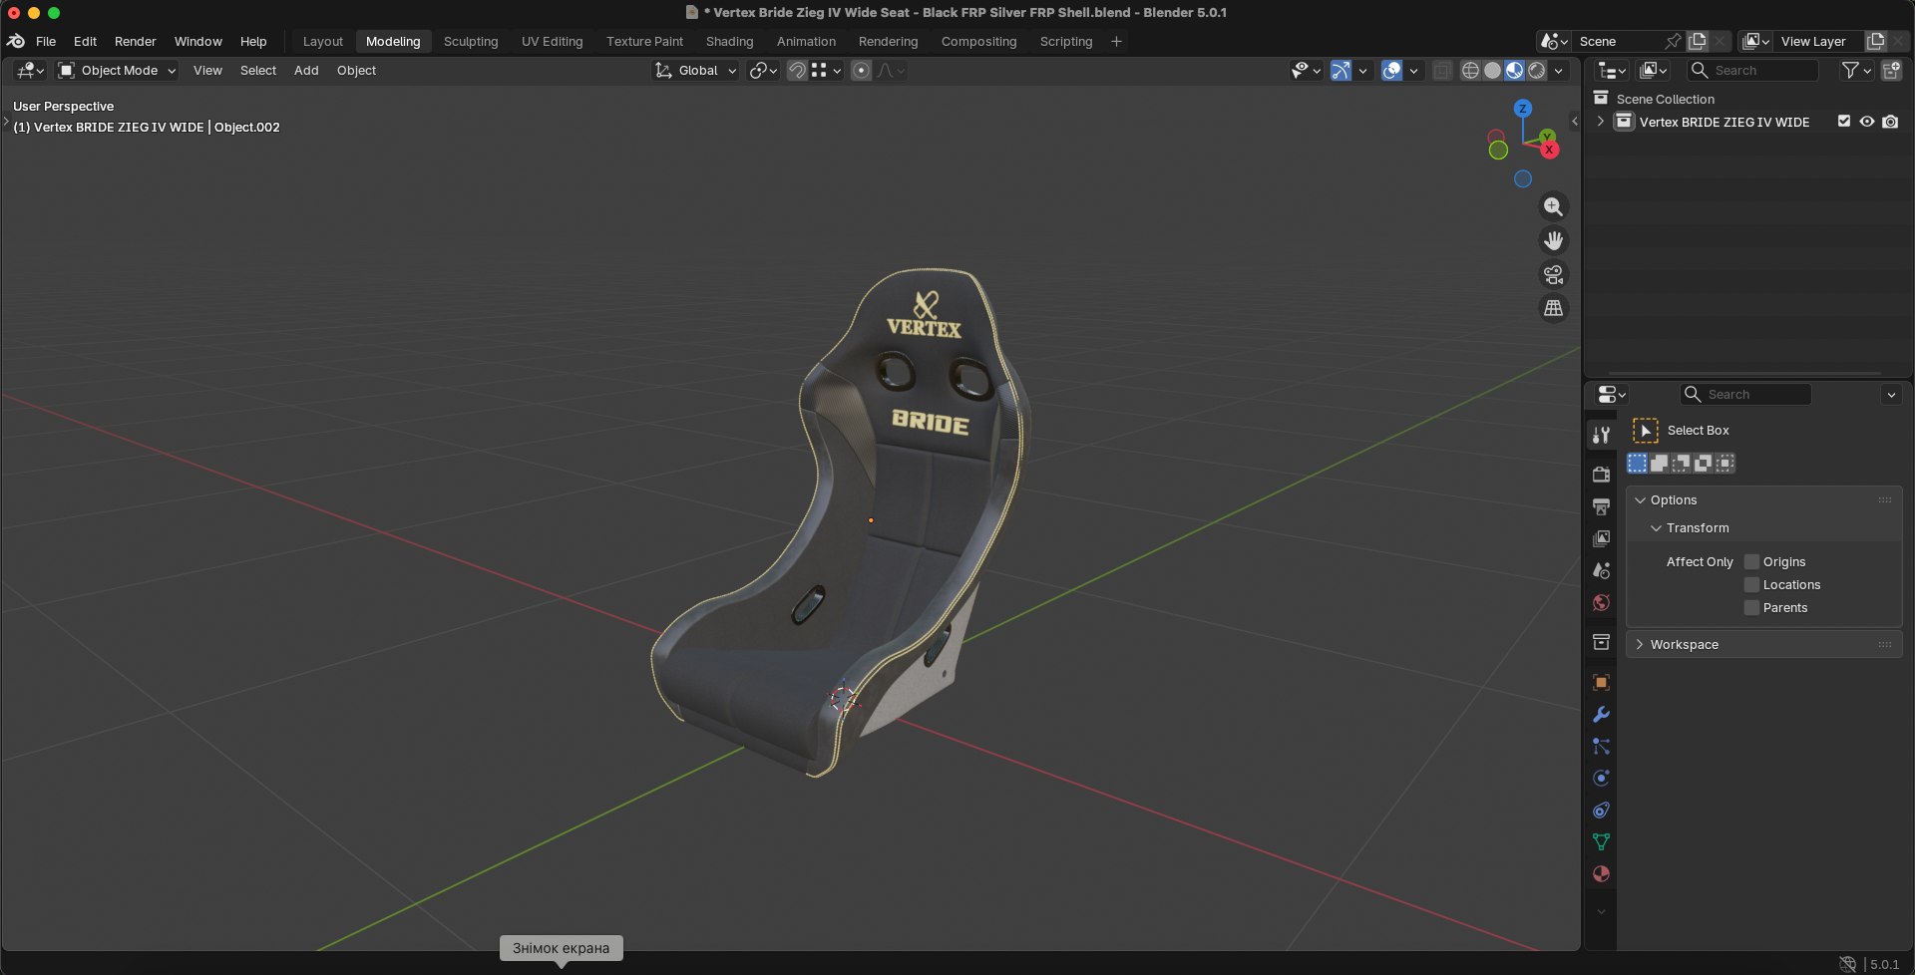
Task: Collapse the Options panel
Action: 1641,500
